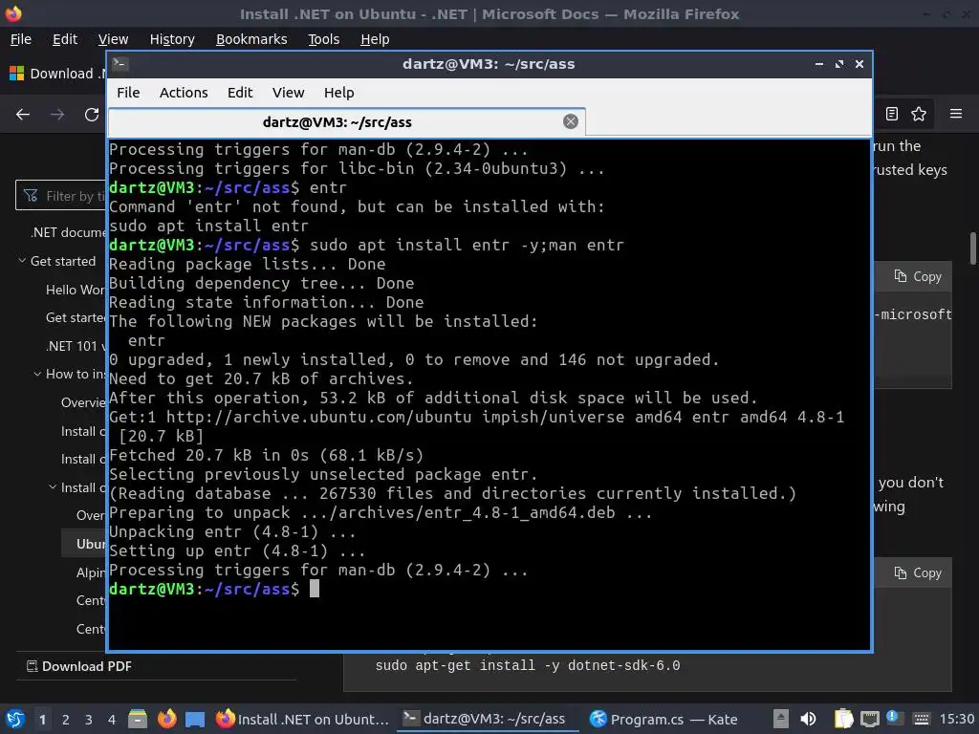This screenshot has height=734, width=979.
Task: Open the Firefox View menu
Action: (113, 39)
